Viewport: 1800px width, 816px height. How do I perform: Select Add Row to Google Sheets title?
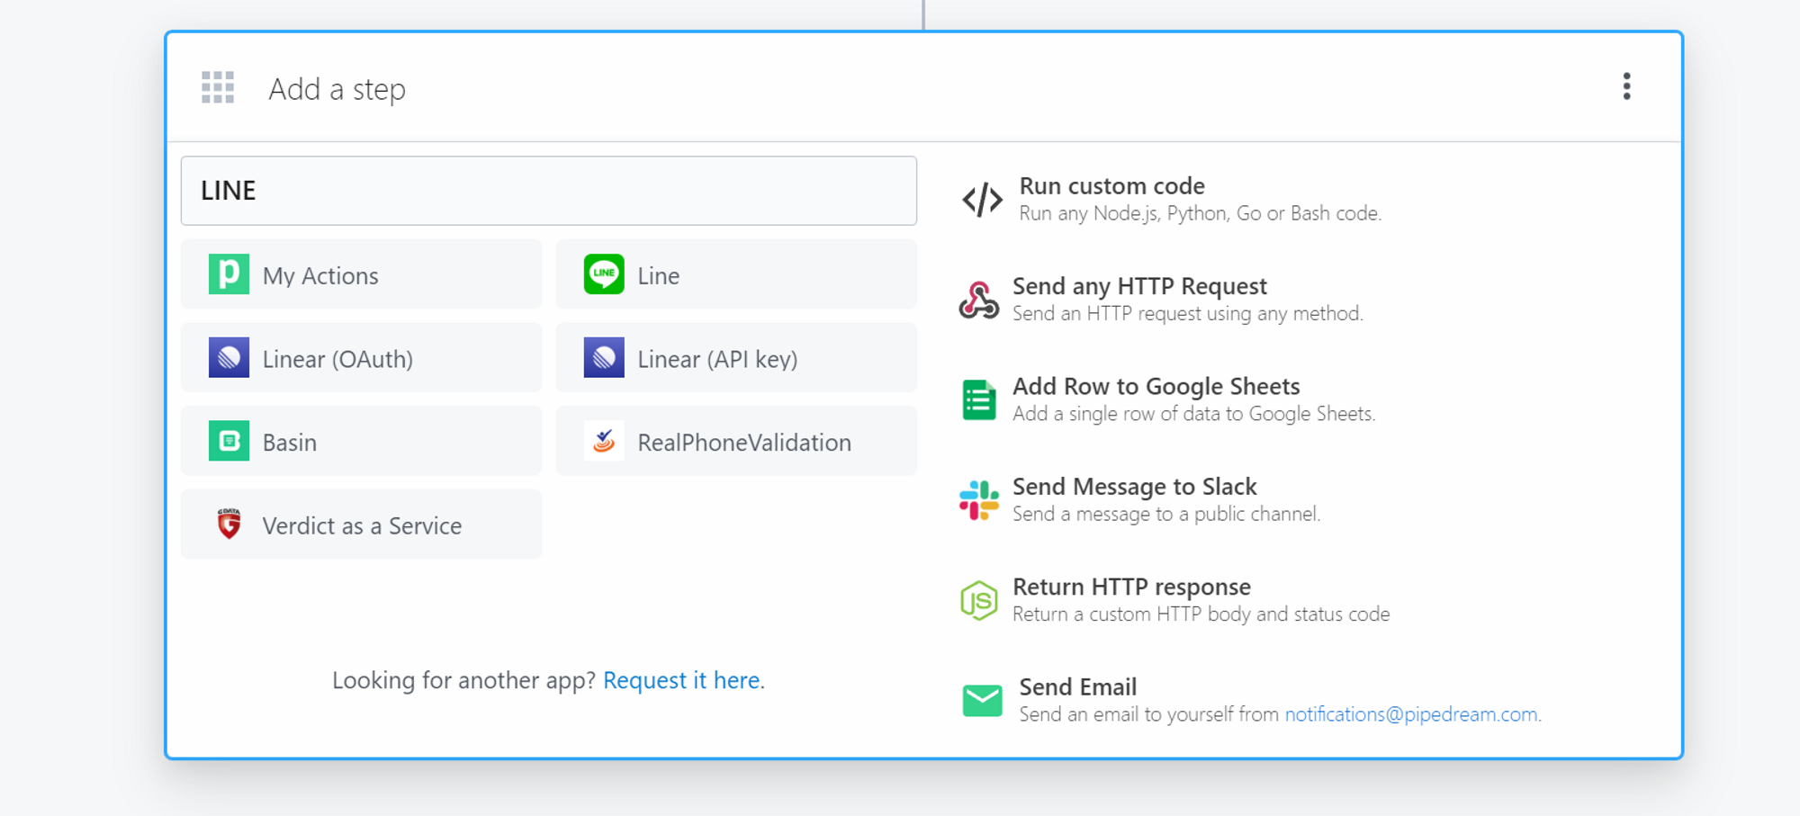pos(1156,386)
